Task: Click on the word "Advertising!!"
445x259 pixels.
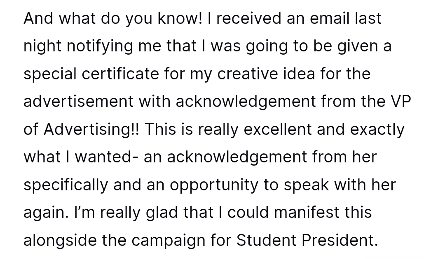Action: (91, 129)
